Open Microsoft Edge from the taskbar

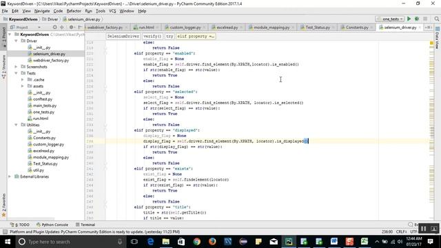point(150,242)
